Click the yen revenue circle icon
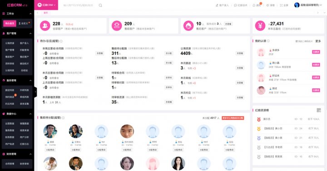327x171 pixels. [x=260, y=25]
